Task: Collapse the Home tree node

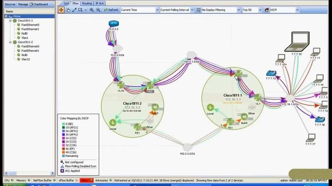Action: (6, 16)
